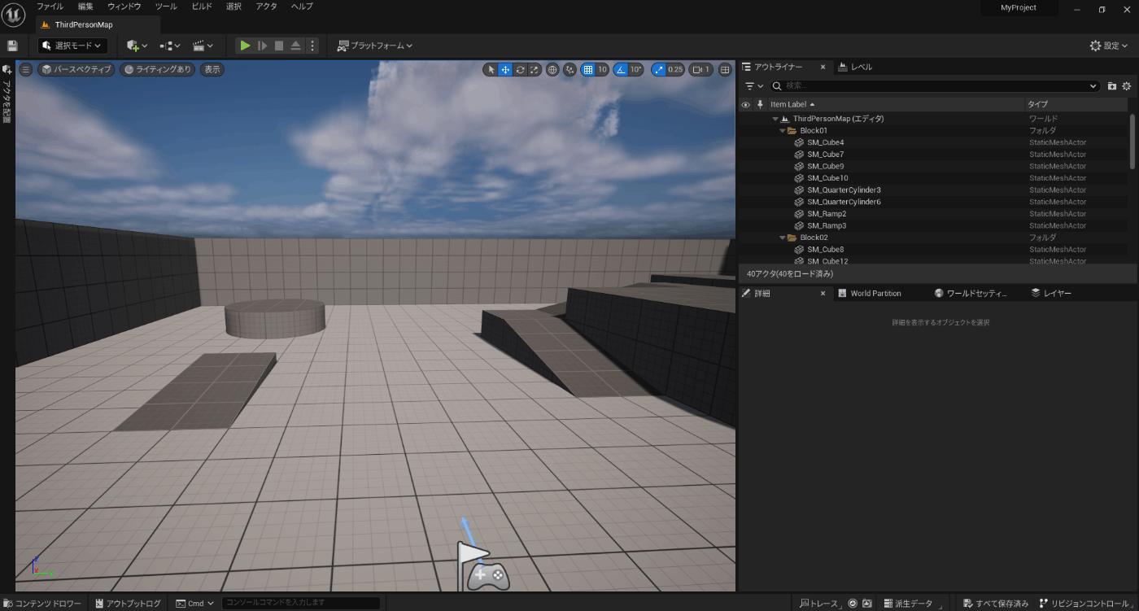1139x611 pixels.
Task: Open the cinematics clapperboard dropdown
Action: (203, 46)
